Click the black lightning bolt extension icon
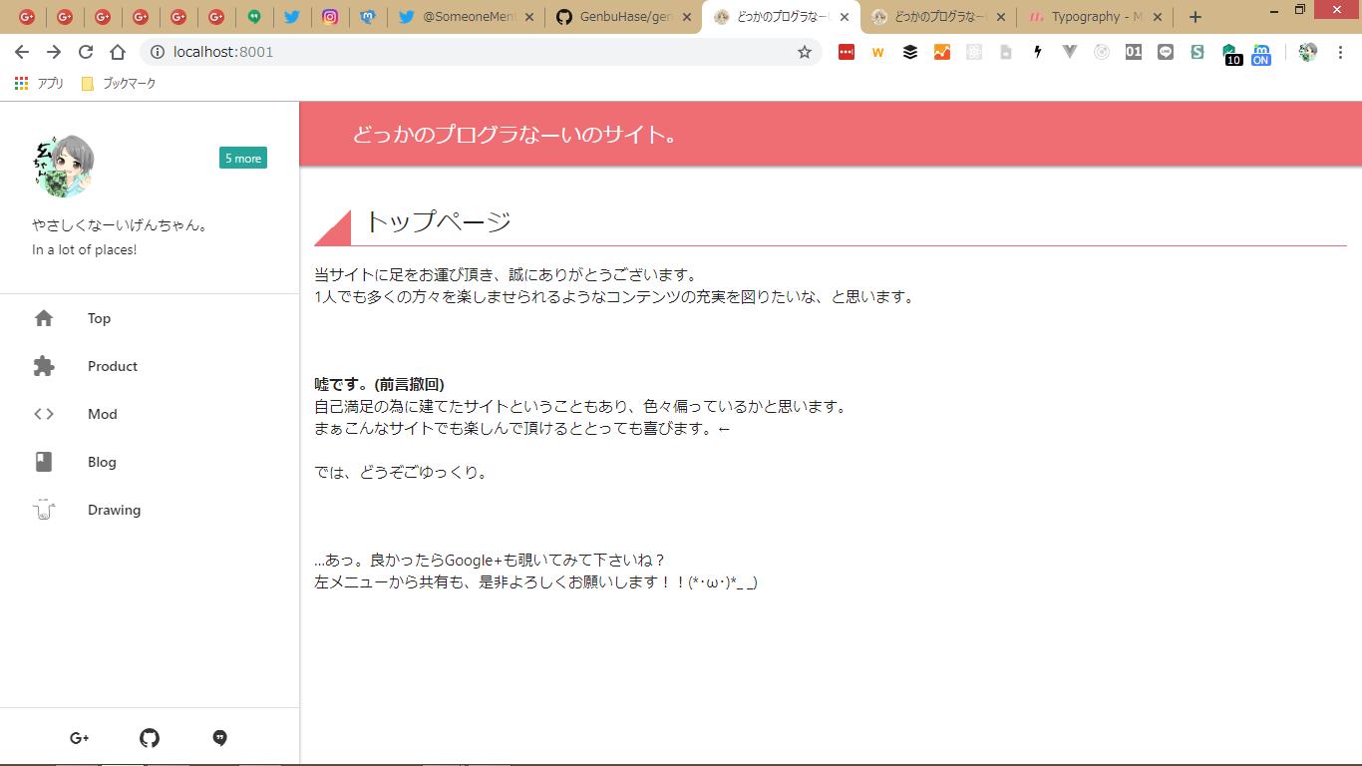The height and width of the screenshot is (766, 1362). coord(1038,52)
